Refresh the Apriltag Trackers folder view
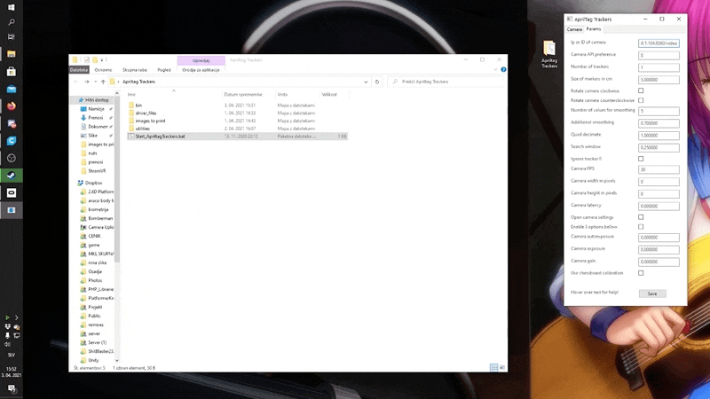 pyautogui.click(x=376, y=82)
